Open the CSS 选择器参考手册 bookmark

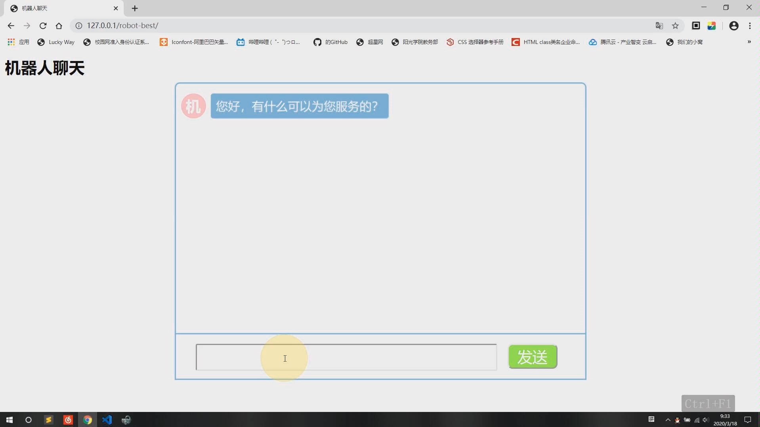475,42
